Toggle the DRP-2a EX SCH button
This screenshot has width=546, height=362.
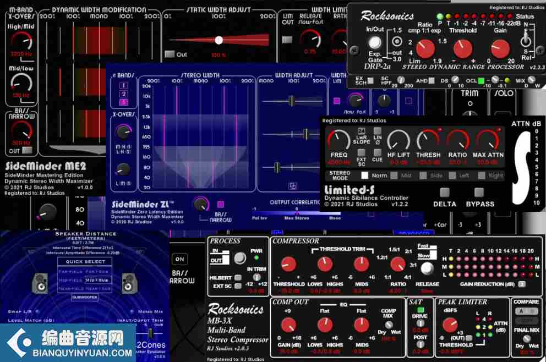[x=371, y=81]
